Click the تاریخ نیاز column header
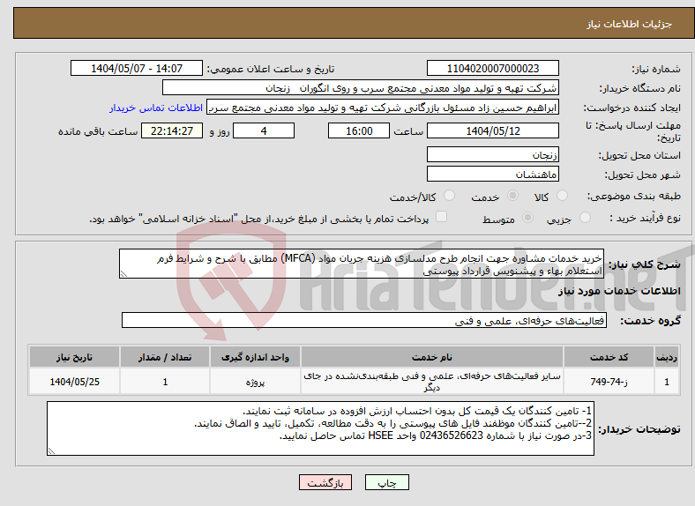 [x=74, y=357]
